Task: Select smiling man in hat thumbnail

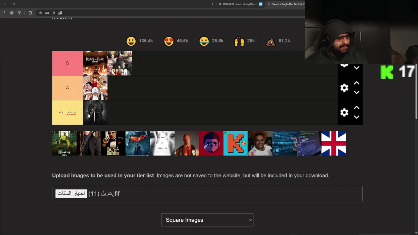Action: pyautogui.click(x=260, y=143)
